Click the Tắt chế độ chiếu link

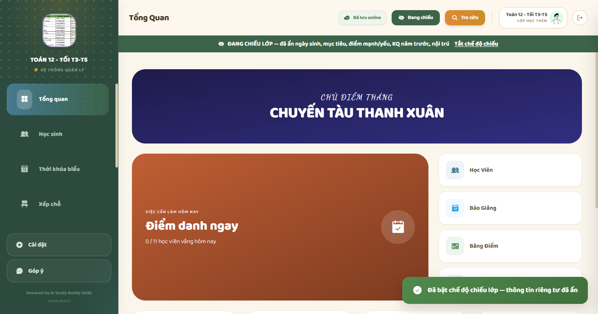476,44
